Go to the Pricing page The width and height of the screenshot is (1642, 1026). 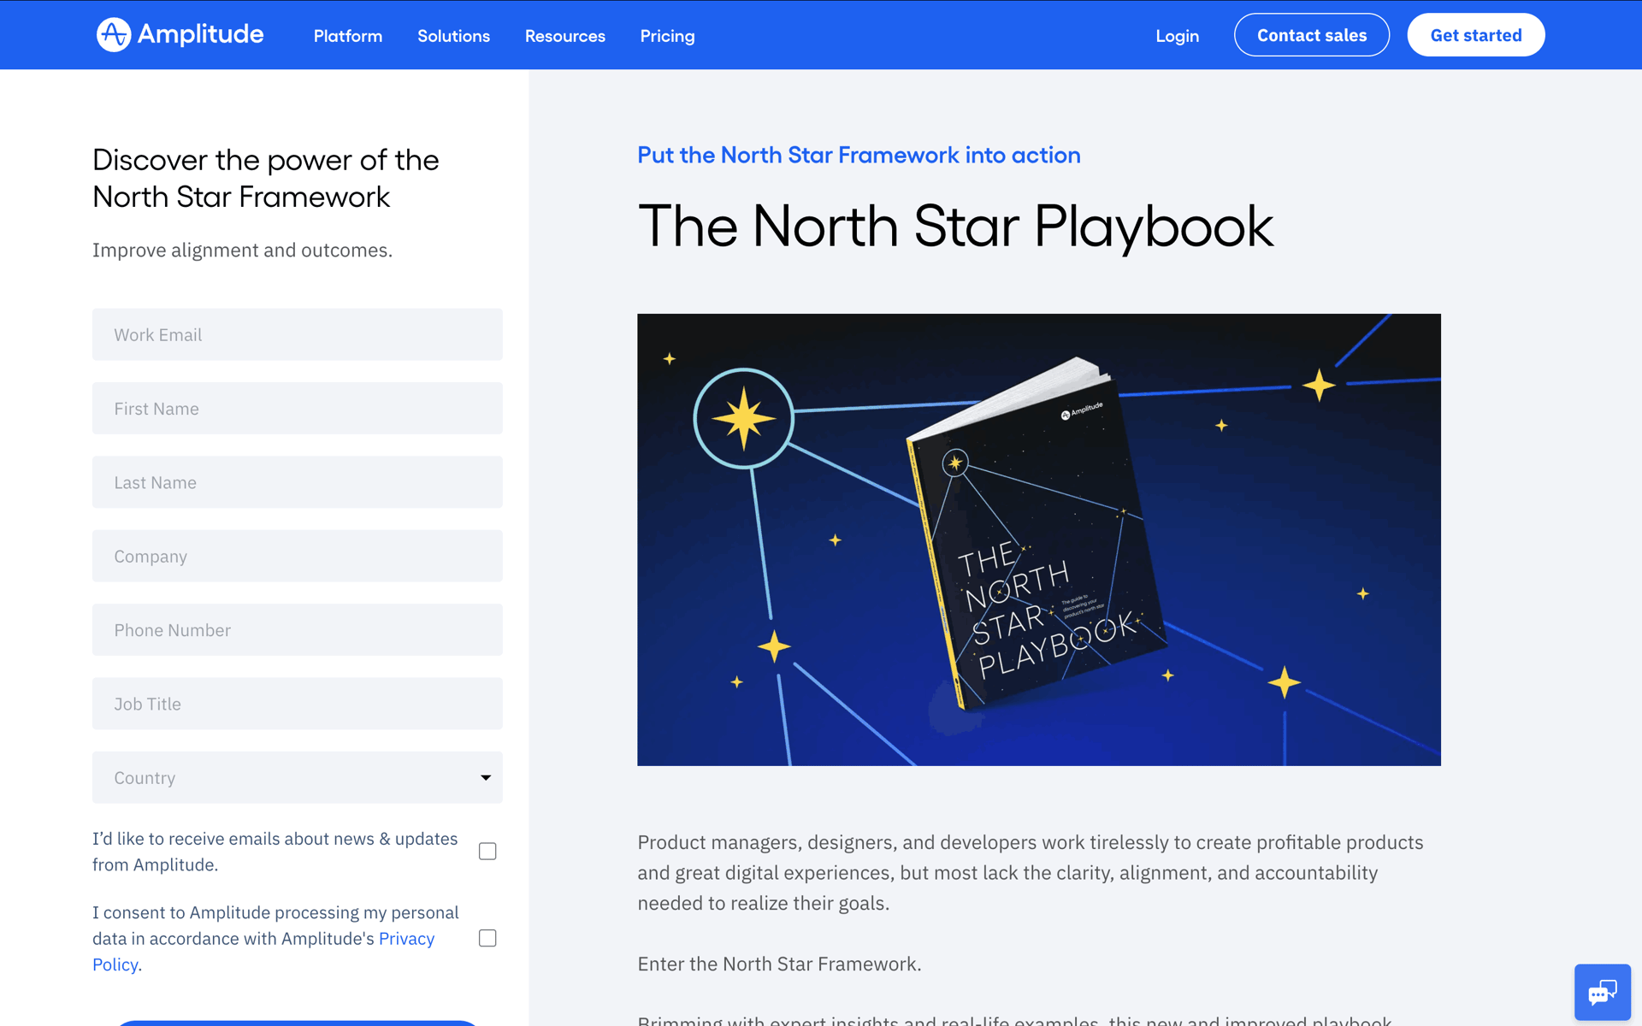click(x=667, y=36)
